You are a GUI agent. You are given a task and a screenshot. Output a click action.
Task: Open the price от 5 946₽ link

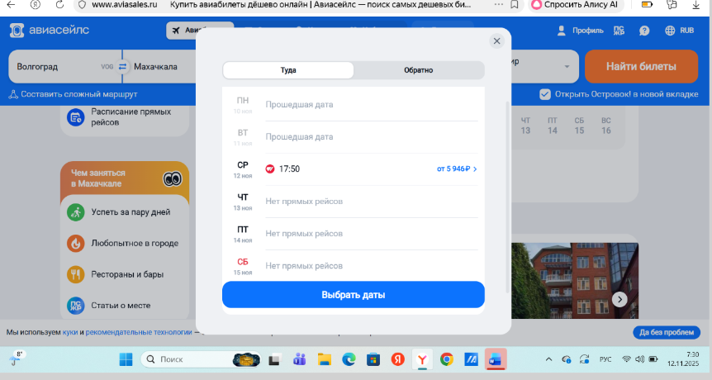coord(457,169)
